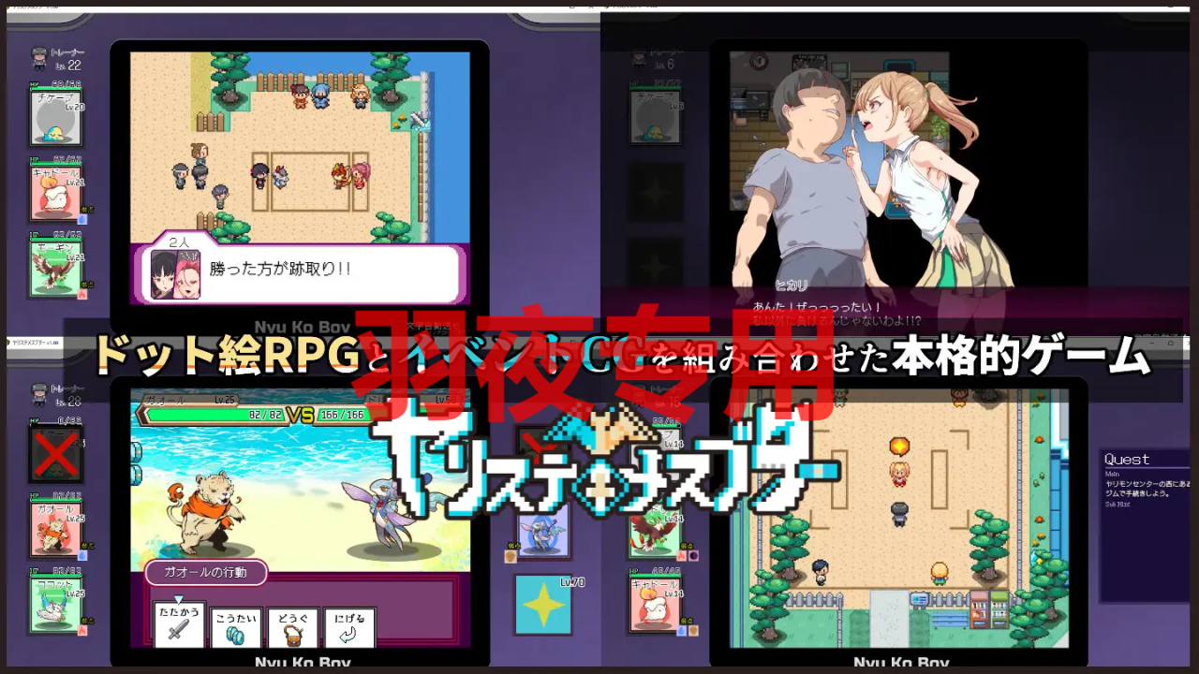
Task: Select the dimmed チケープ Lv.6 party card
Action: [x=656, y=117]
